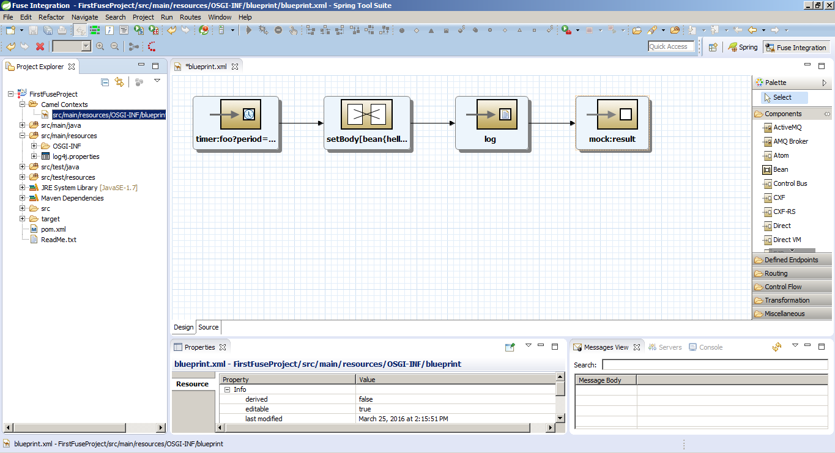Screen dimensions: 835x453
Task: Click the Print icon in the toolbar
Action: [62, 29]
